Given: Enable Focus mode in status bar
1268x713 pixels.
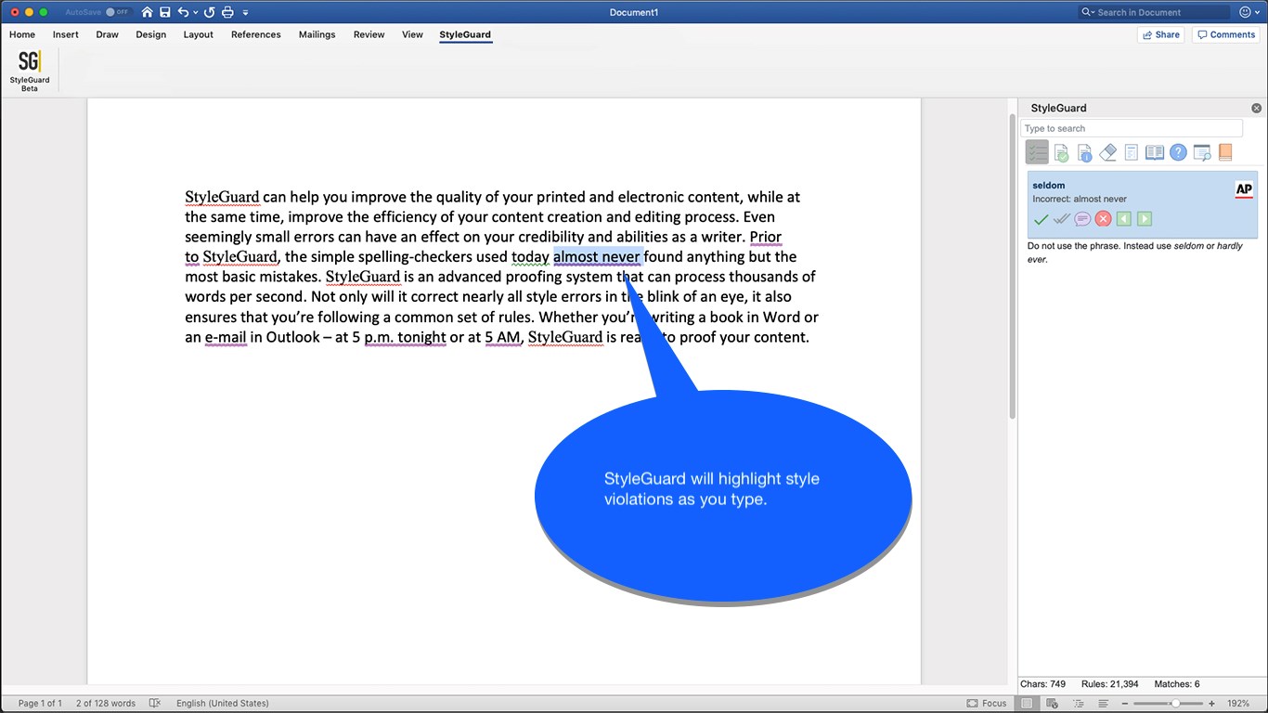Looking at the screenshot, I should 987,703.
